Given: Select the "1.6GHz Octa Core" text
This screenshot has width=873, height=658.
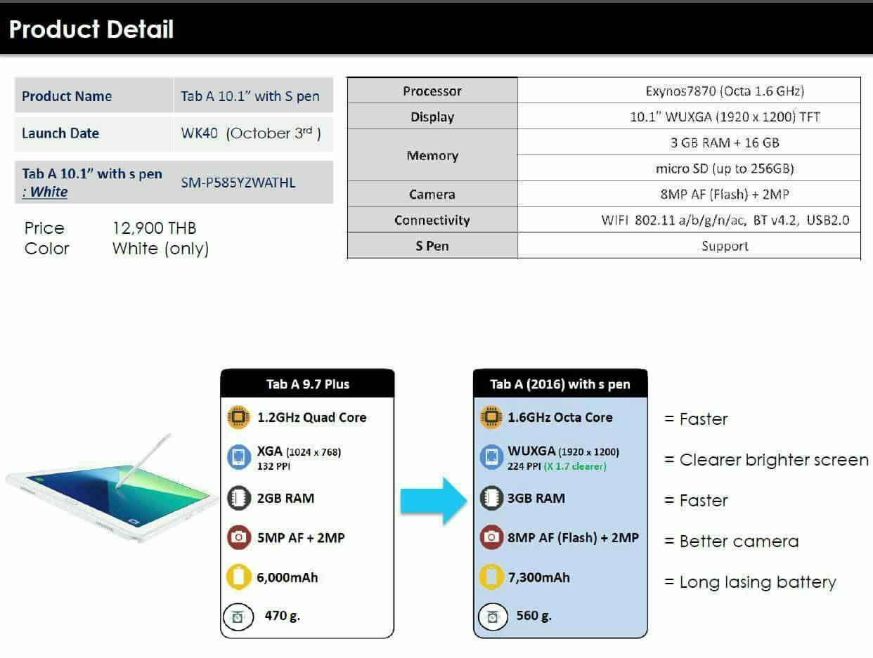Looking at the screenshot, I should click(x=560, y=417).
